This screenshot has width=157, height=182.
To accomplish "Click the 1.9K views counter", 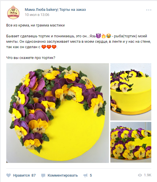I will (x=148, y=175).
